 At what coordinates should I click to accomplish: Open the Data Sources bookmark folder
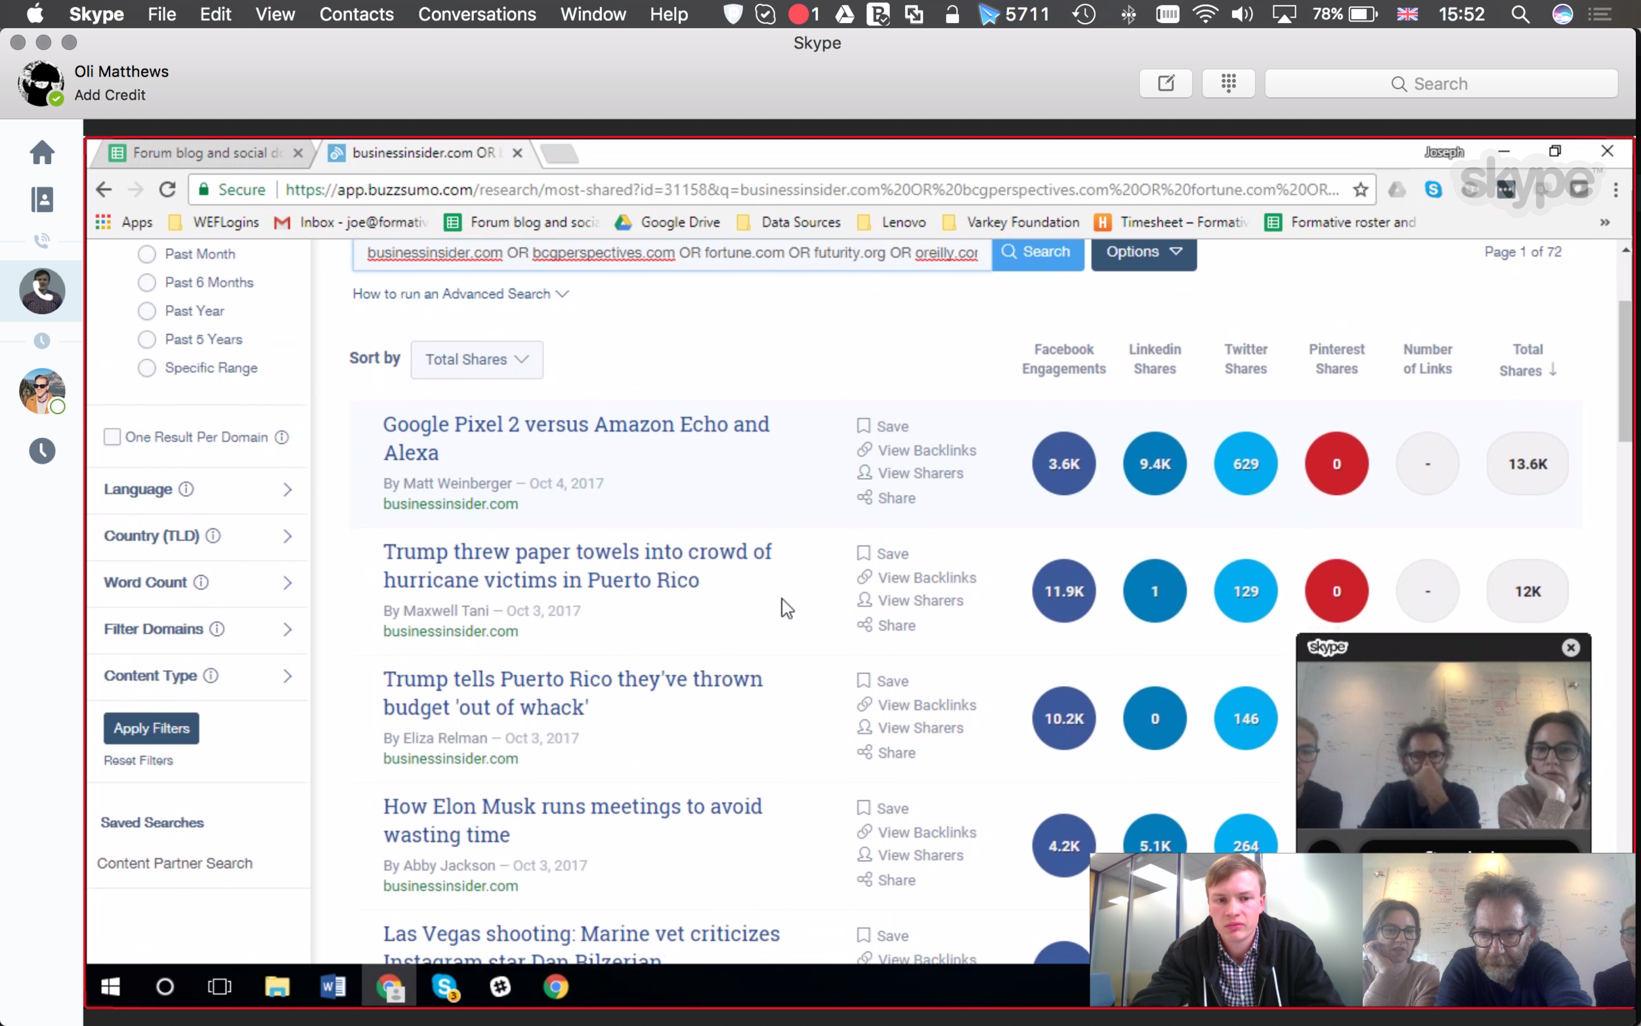788,223
